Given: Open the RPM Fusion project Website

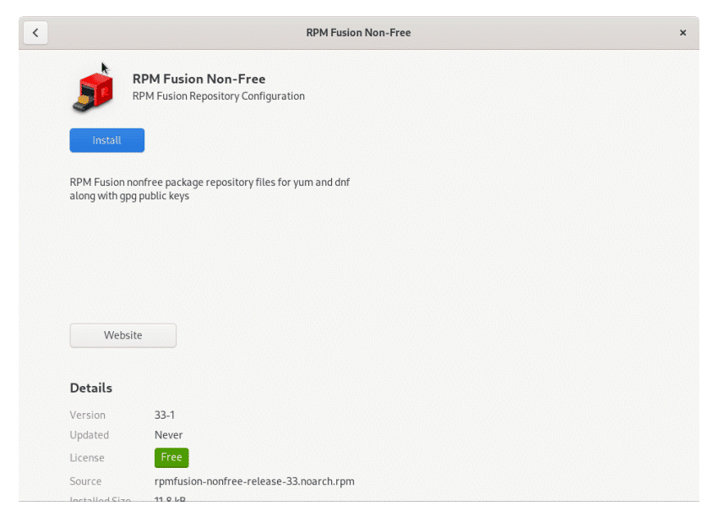Looking at the screenshot, I should point(122,335).
